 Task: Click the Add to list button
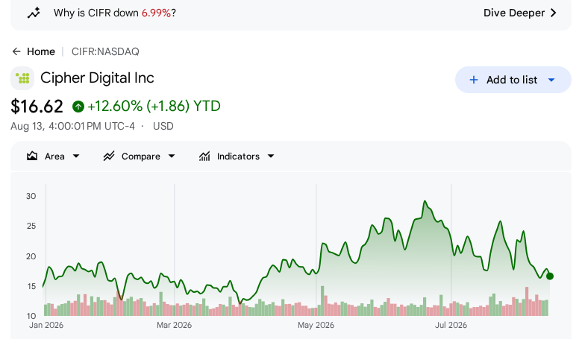[513, 80]
